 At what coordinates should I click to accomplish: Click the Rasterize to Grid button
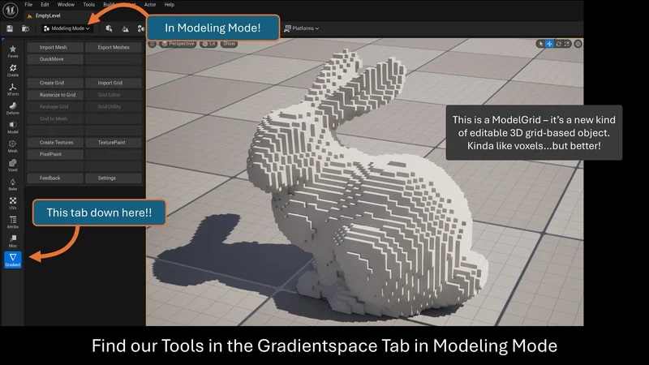coord(55,95)
